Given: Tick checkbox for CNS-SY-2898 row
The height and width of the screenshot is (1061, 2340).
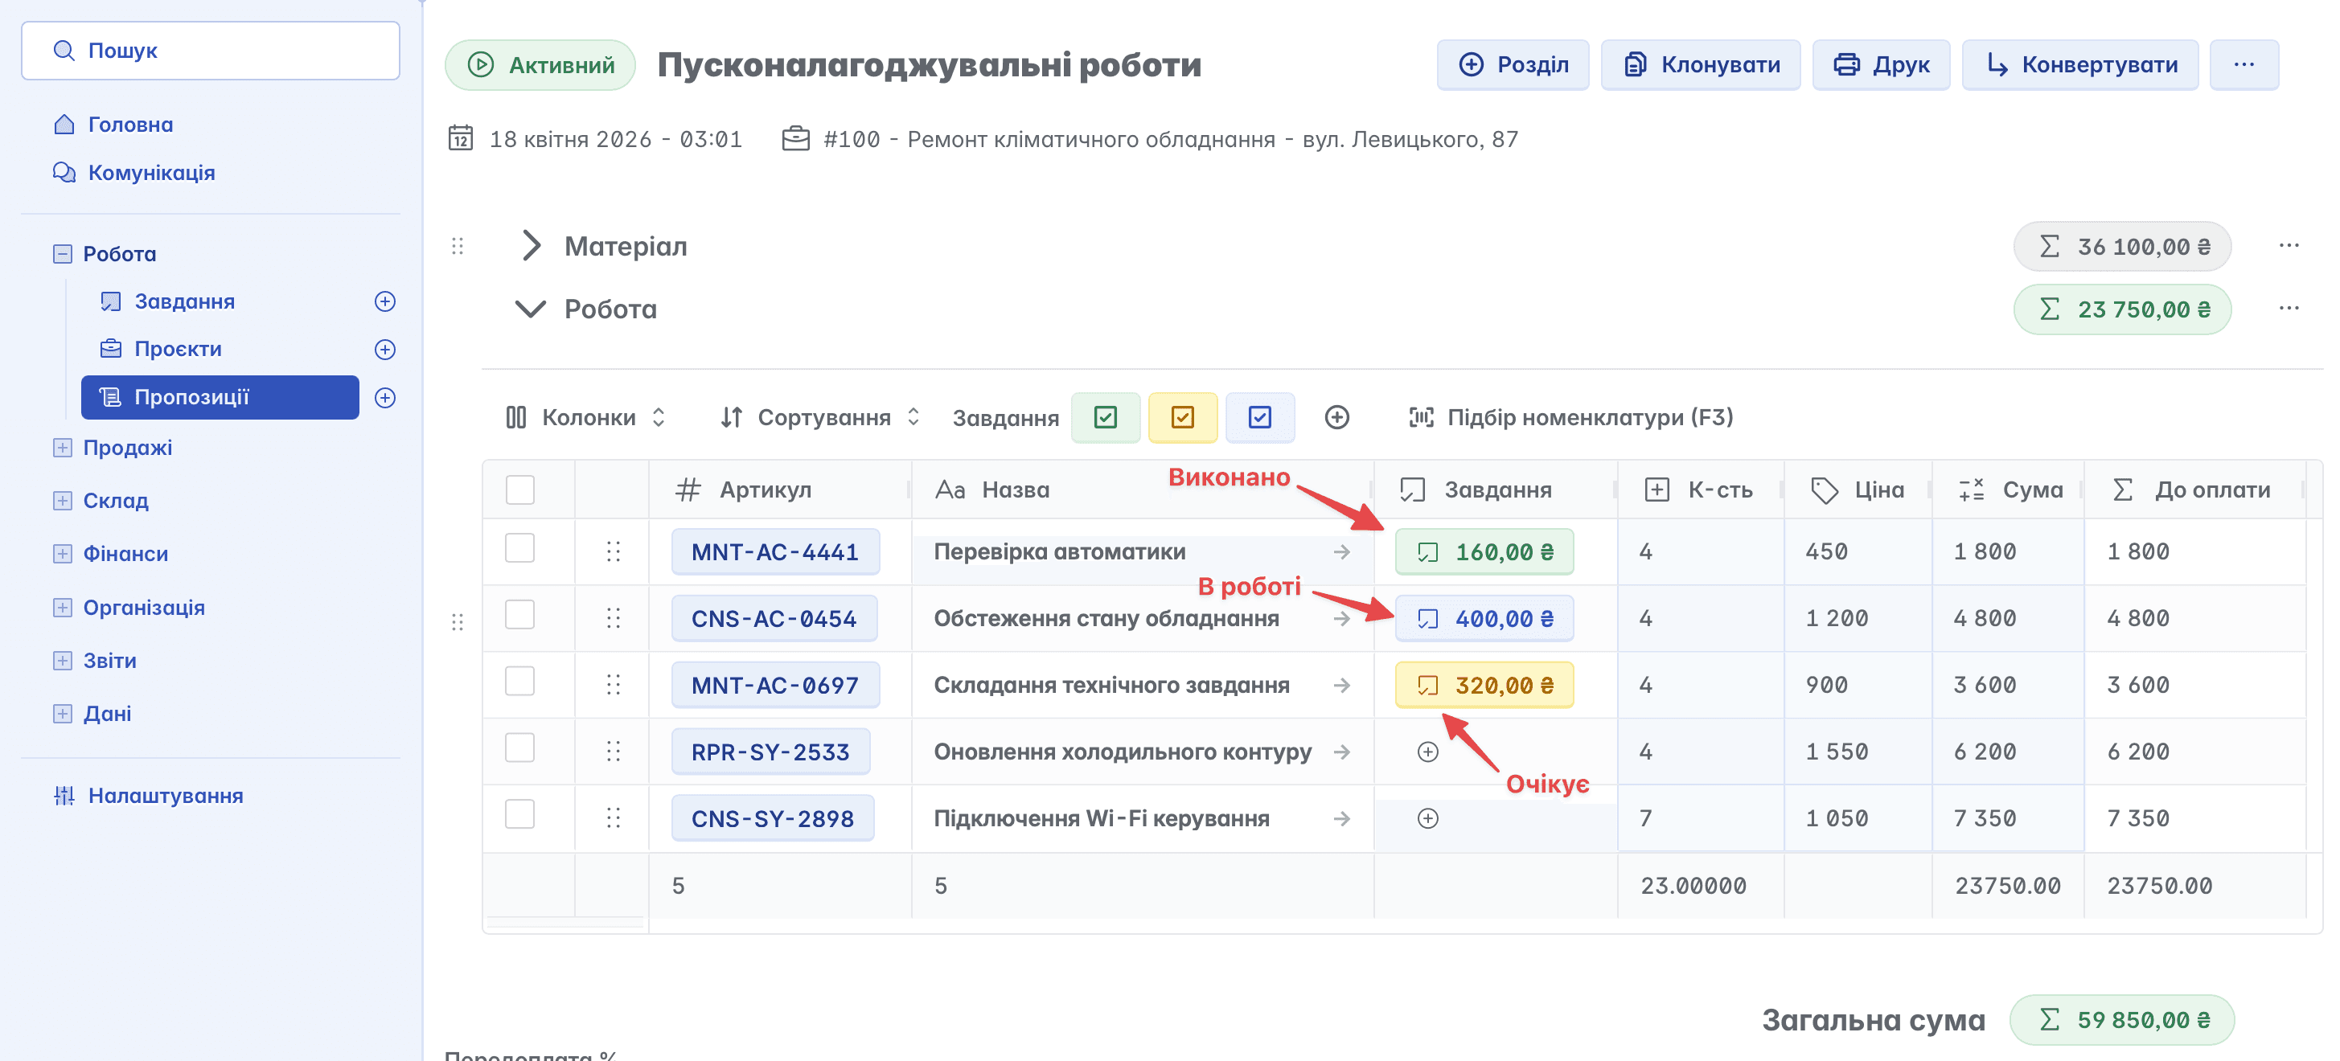Looking at the screenshot, I should coord(519,815).
